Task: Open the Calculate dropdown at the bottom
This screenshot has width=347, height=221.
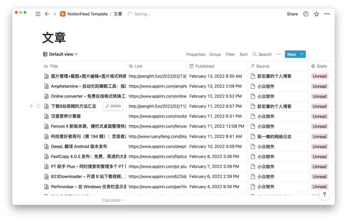Action: 113,200
